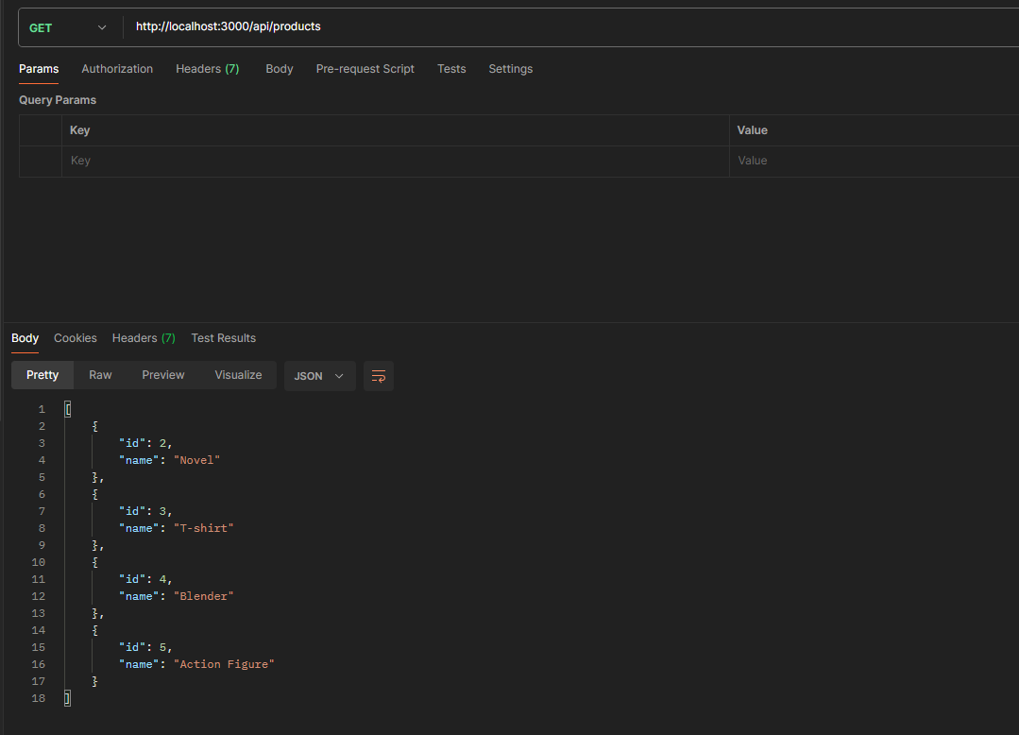Click the query param Key input
Screen dimensions: 1019x735
tap(395, 161)
